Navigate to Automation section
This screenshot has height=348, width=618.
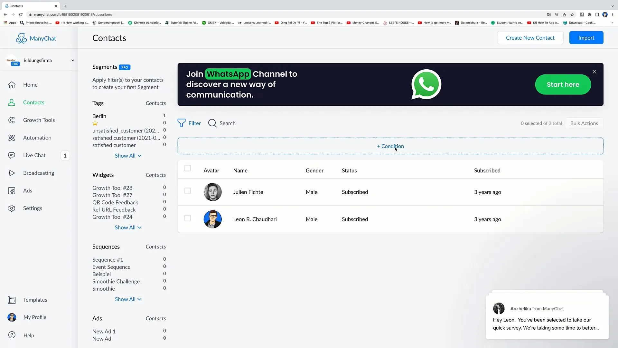37,137
